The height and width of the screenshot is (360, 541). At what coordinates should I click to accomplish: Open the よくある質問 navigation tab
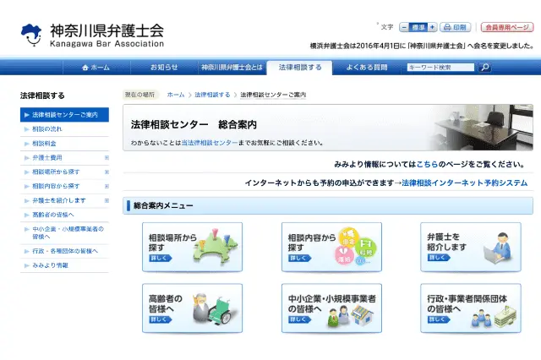(366, 68)
